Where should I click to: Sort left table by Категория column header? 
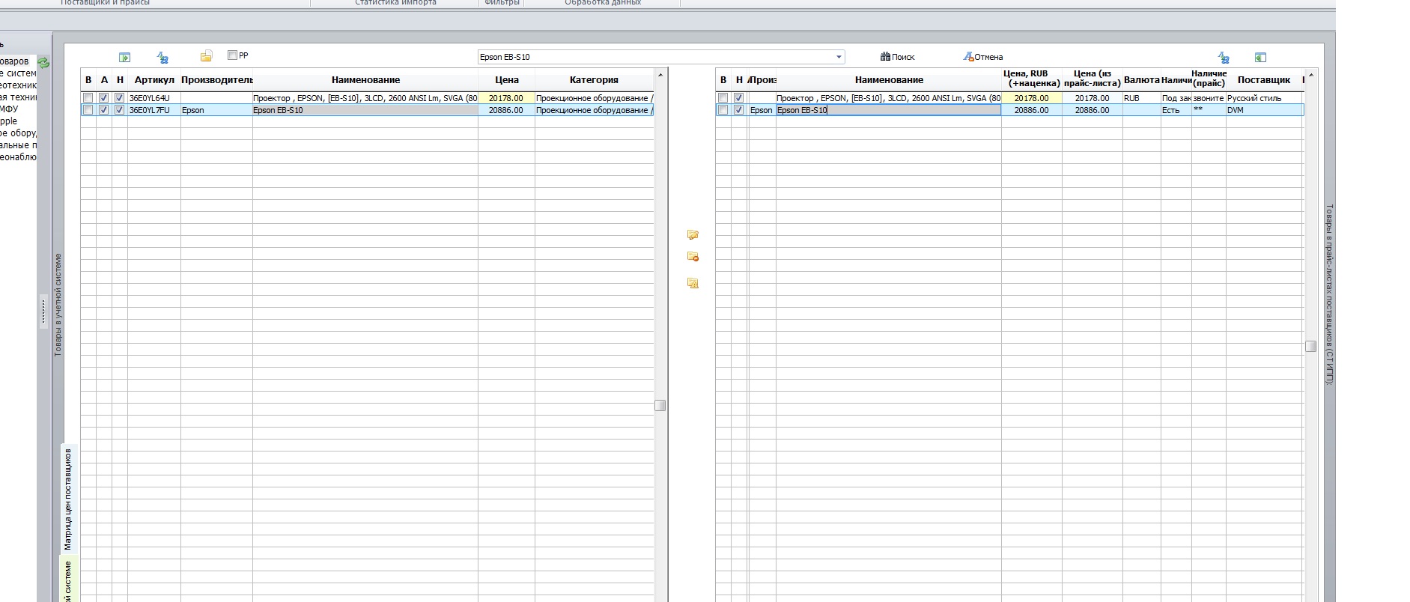tap(594, 80)
